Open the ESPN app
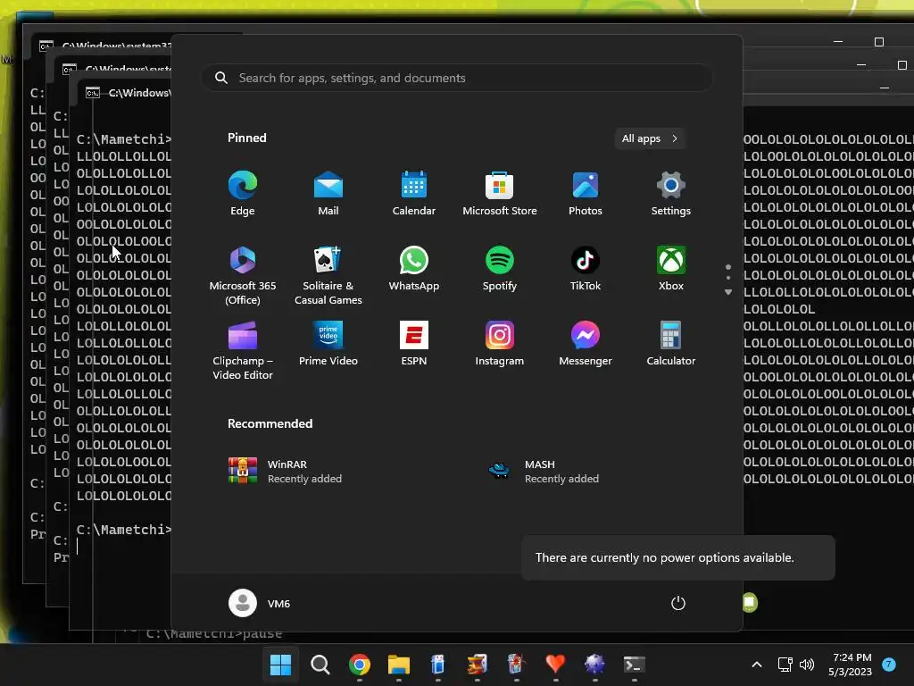The width and height of the screenshot is (914, 686). click(x=414, y=344)
